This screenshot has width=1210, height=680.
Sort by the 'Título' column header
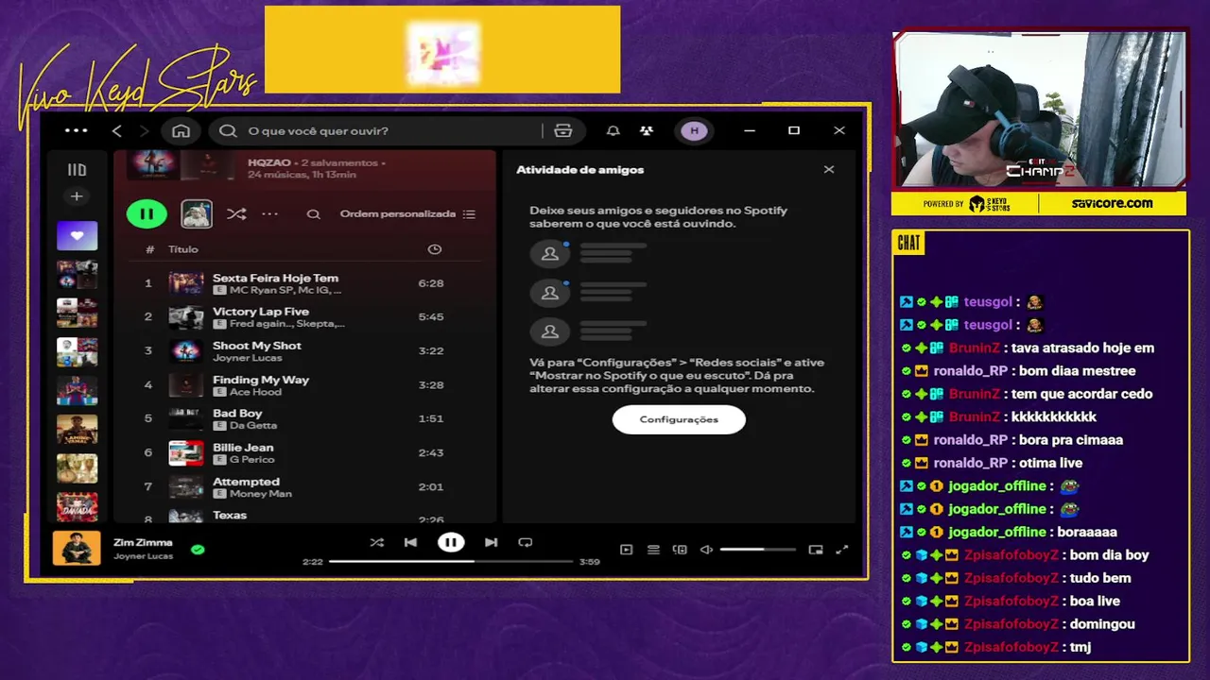pos(183,249)
